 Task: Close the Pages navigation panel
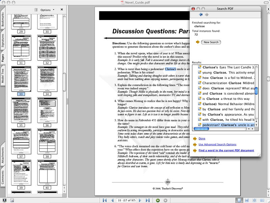pyautogui.click(x=62, y=9)
